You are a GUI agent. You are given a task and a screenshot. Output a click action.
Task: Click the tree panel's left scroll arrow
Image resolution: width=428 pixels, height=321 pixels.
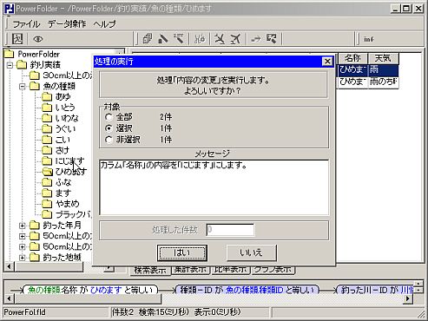click(9, 266)
